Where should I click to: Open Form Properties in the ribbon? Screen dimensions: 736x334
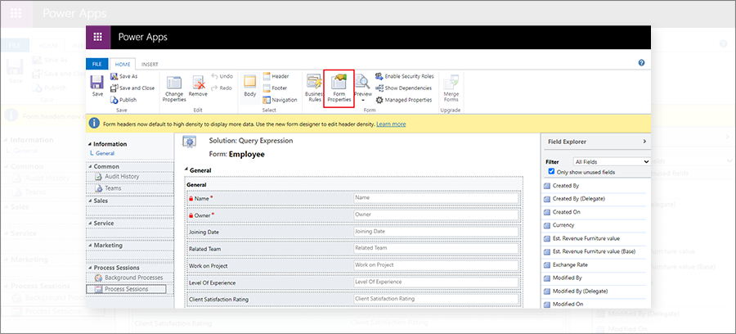(339, 88)
